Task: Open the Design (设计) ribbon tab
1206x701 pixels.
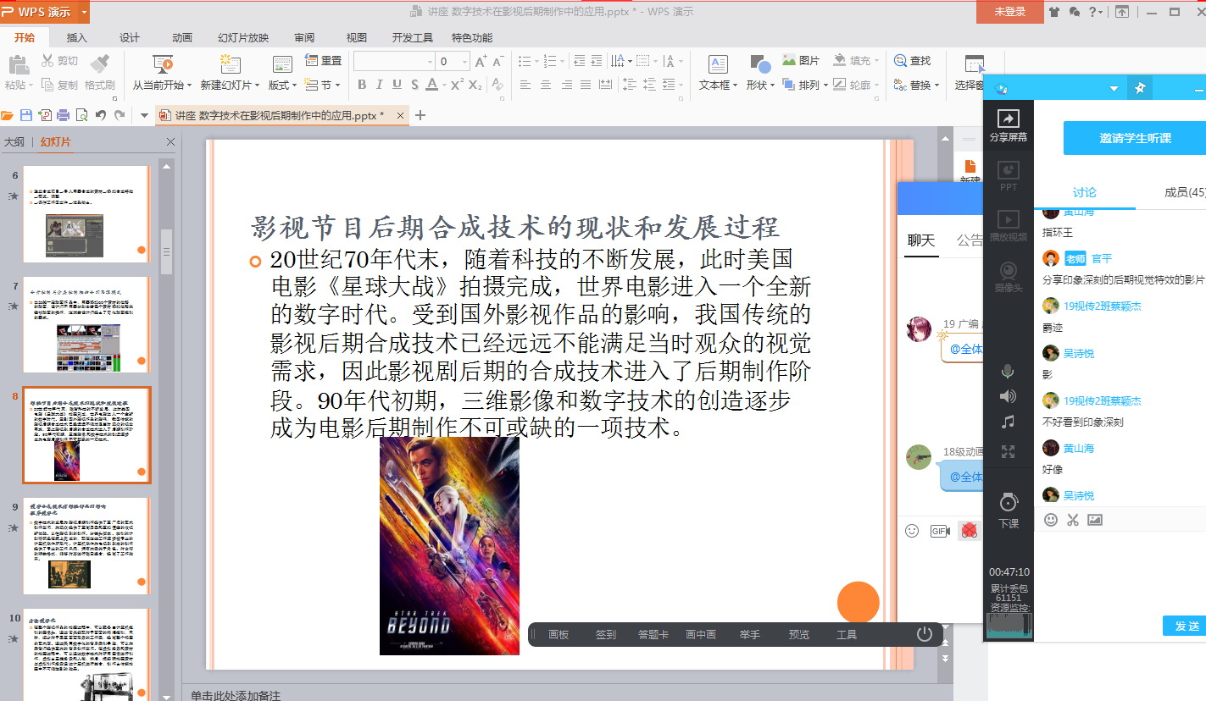Action: click(x=130, y=37)
